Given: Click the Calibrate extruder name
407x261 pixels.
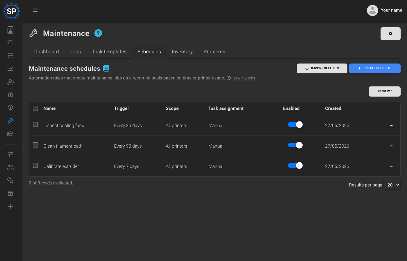Looking at the screenshot, I should pyautogui.click(x=61, y=166).
